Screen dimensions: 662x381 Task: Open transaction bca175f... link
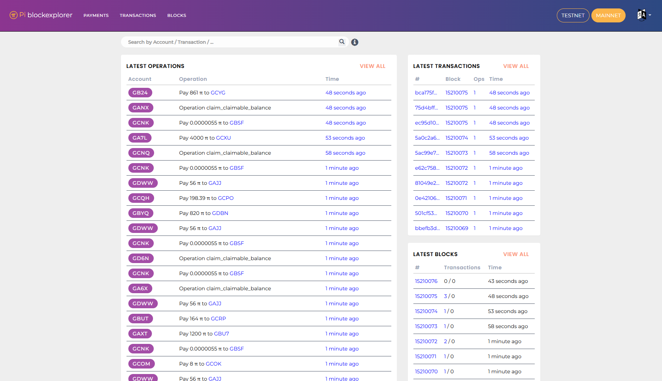point(426,93)
